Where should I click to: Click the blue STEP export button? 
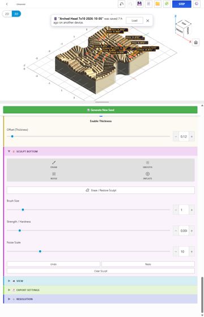point(181,4)
